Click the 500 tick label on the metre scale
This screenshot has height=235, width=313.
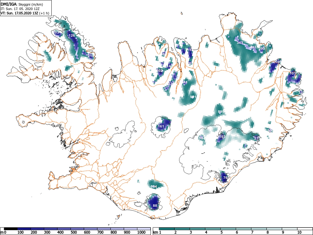tap(74, 232)
